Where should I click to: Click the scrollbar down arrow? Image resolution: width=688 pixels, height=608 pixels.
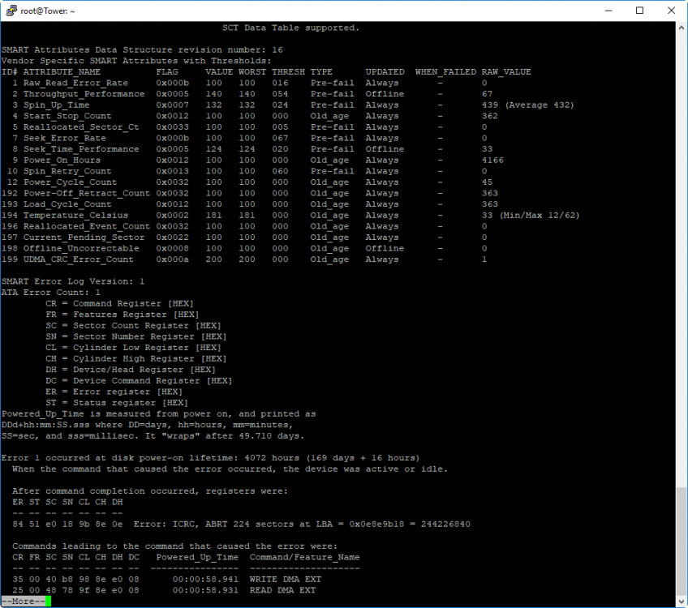click(x=681, y=602)
